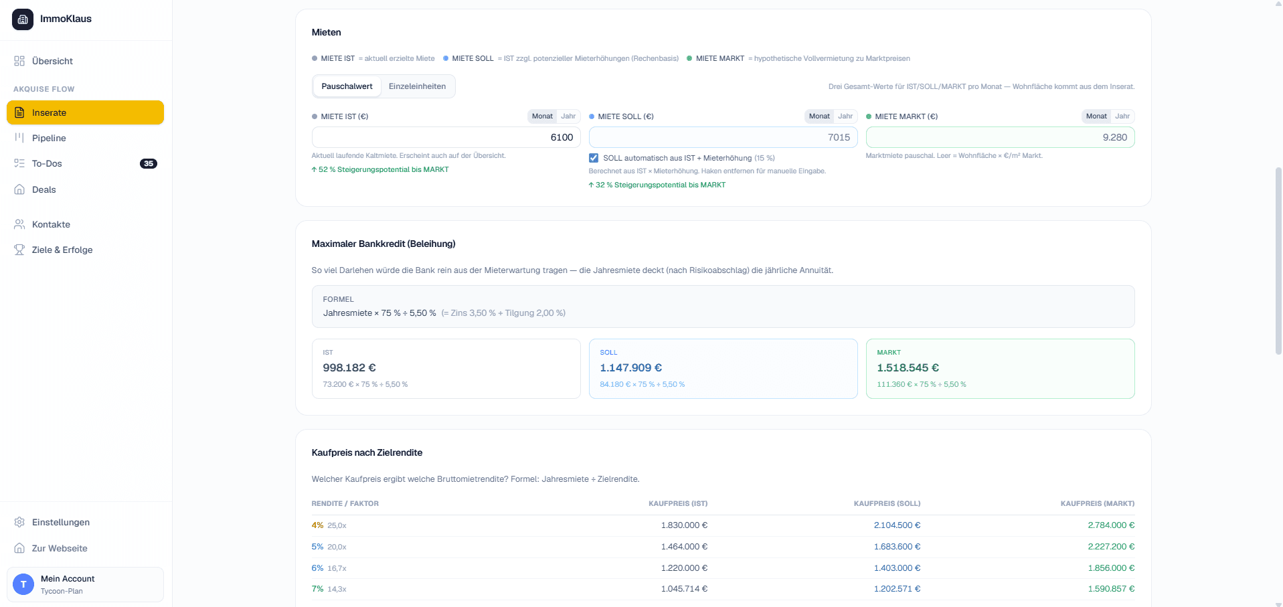Click Kaufpreis MARKT value 2.227.200 €

tap(1111, 547)
